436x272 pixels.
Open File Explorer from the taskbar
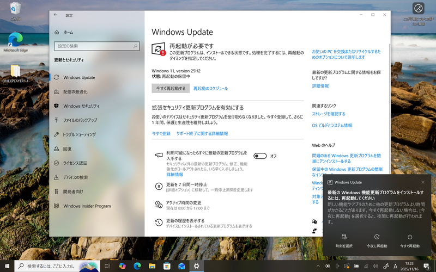[x=152, y=266]
